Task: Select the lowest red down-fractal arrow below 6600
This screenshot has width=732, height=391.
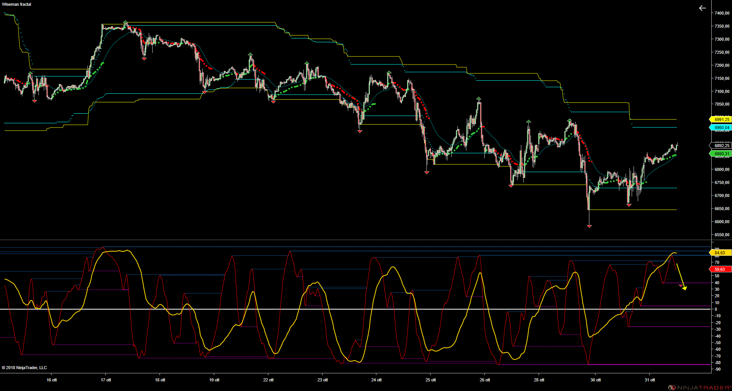Action: click(589, 226)
